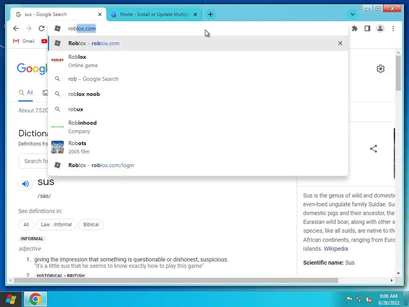This screenshot has width=409, height=307.
Task: Reload the current page
Action: pos(42,28)
